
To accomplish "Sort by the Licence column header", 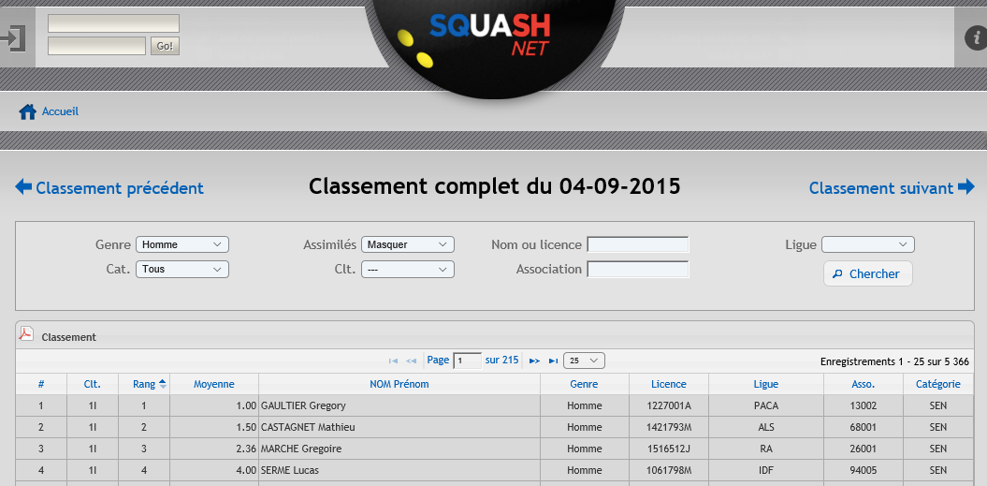I will [x=669, y=384].
